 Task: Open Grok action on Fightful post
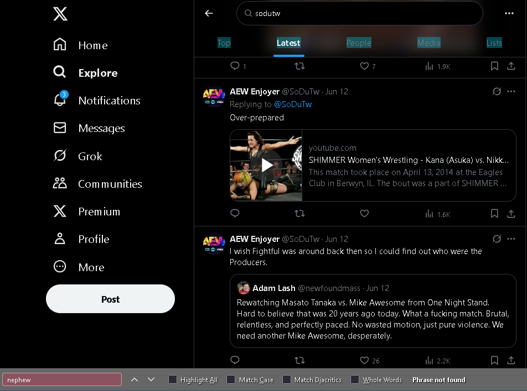pos(497,239)
